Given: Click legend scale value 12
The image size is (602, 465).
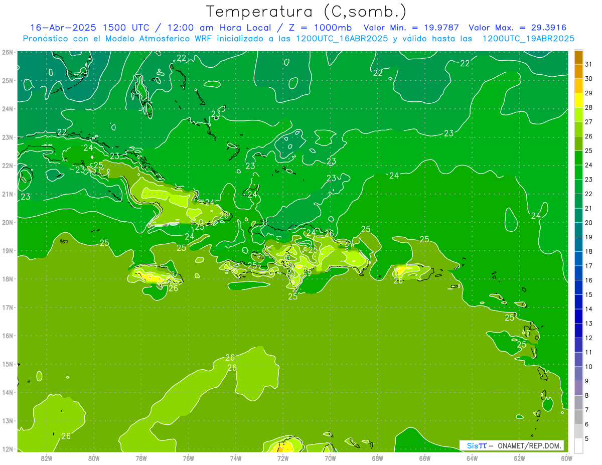Looking at the screenshot, I should click(589, 338).
